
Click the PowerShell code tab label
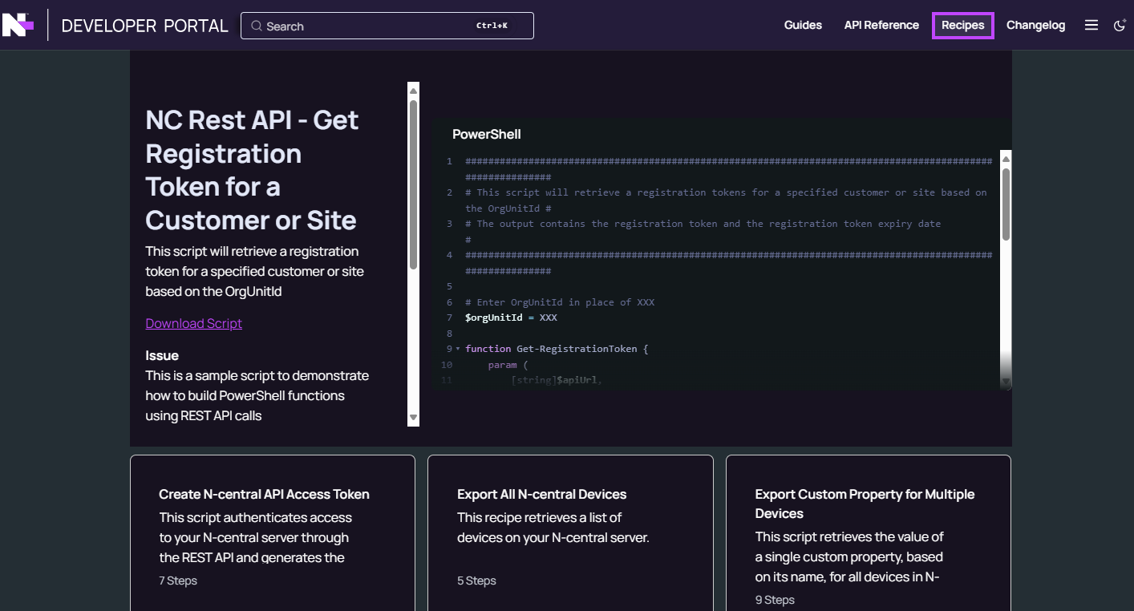coord(486,134)
